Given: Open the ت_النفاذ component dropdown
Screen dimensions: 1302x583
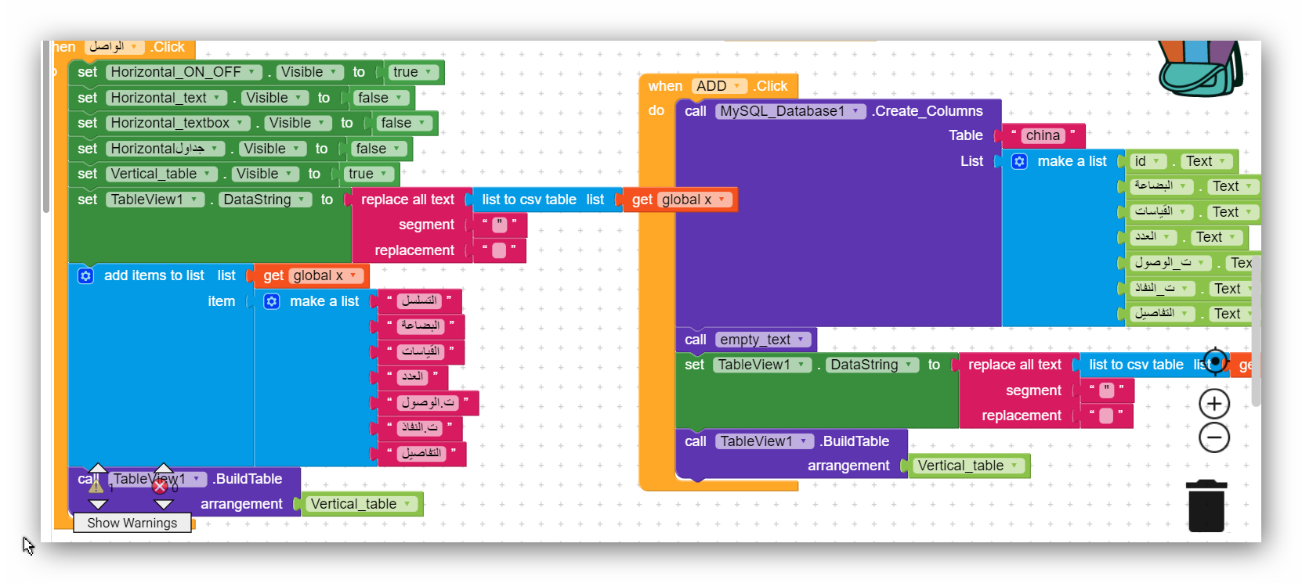Looking at the screenshot, I should 1163,289.
